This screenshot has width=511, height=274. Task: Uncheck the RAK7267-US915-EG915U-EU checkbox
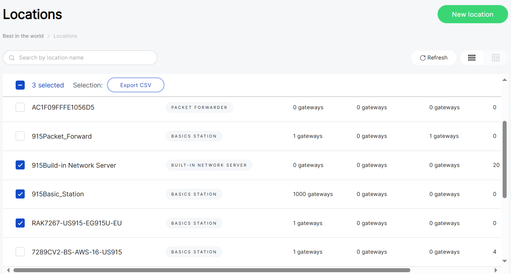[x=20, y=223]
